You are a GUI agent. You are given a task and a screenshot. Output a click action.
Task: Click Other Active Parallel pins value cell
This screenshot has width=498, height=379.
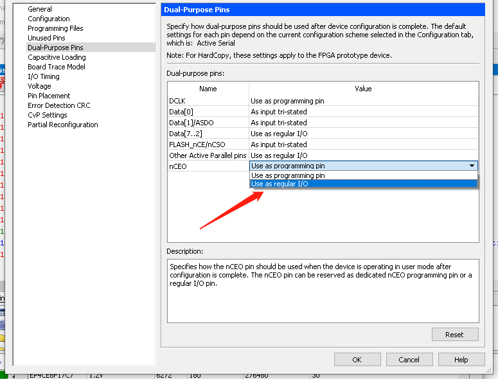click(363, 155)
